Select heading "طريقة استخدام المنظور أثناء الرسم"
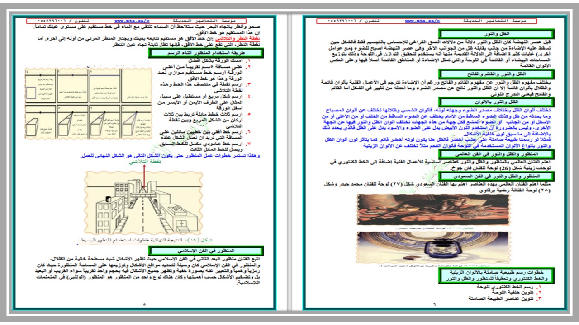Viewport: 579px width, 325px height. click(206, 53)
